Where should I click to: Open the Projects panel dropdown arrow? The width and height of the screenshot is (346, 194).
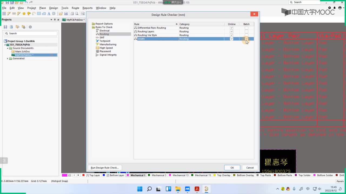coord(51,20)
